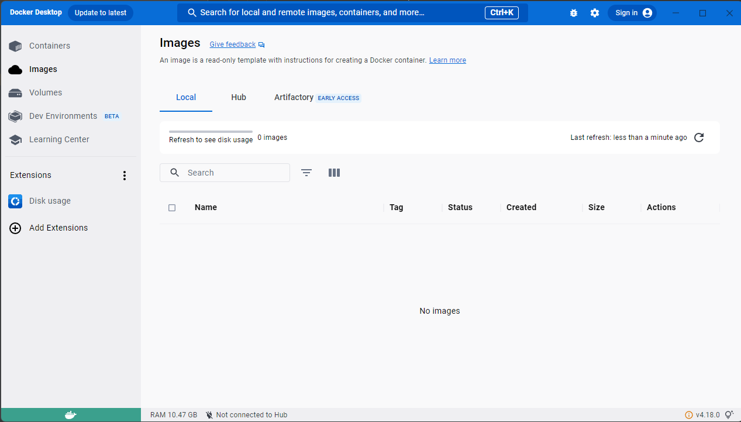Click the Extensions section heading
The height and width of the screenshot is (422, 741).
click(30, 175)
